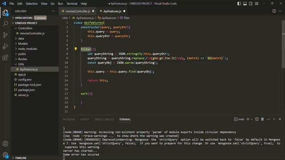Click the Utils breadcrumb segment

(65, 18)
